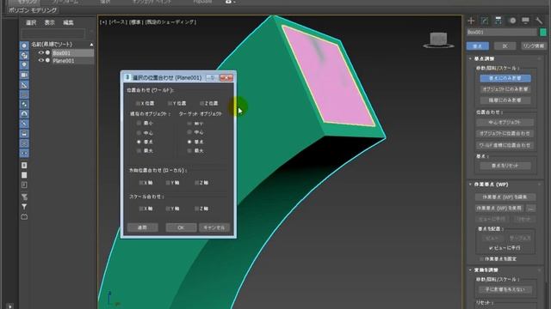Enable X位置 checkbox in Align dialog
551x309 pixels.
click(138, 103)
